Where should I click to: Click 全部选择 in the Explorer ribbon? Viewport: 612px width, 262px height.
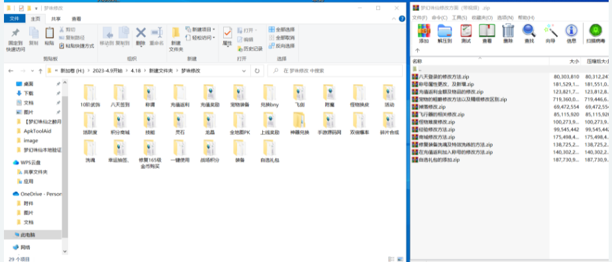(x=281, y=29)
